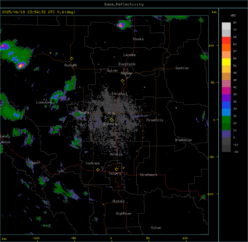Click the Okotoks label
This screenshot has width=248, height=242.
(x=119, y=201)
